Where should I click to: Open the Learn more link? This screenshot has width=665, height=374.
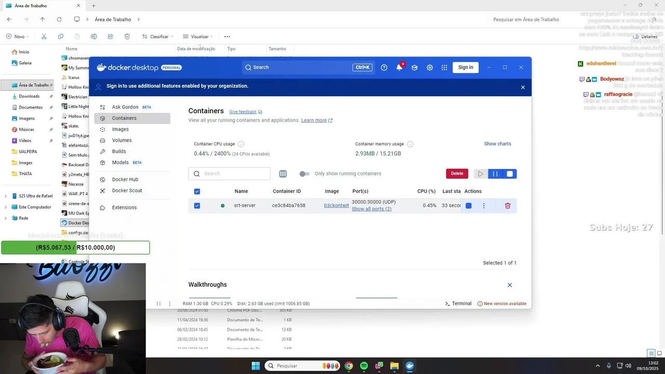[317, 121]
